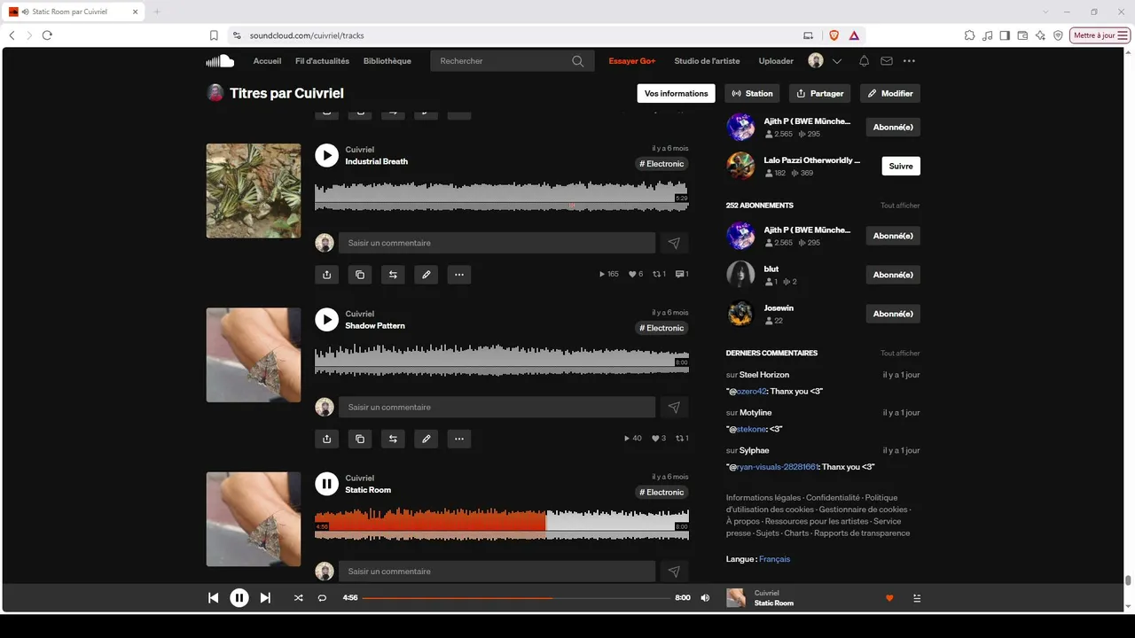Viewport: 1135px width, 638px height.
Task: Start the Station for Cuivriel
Action: tap(752, 93)
